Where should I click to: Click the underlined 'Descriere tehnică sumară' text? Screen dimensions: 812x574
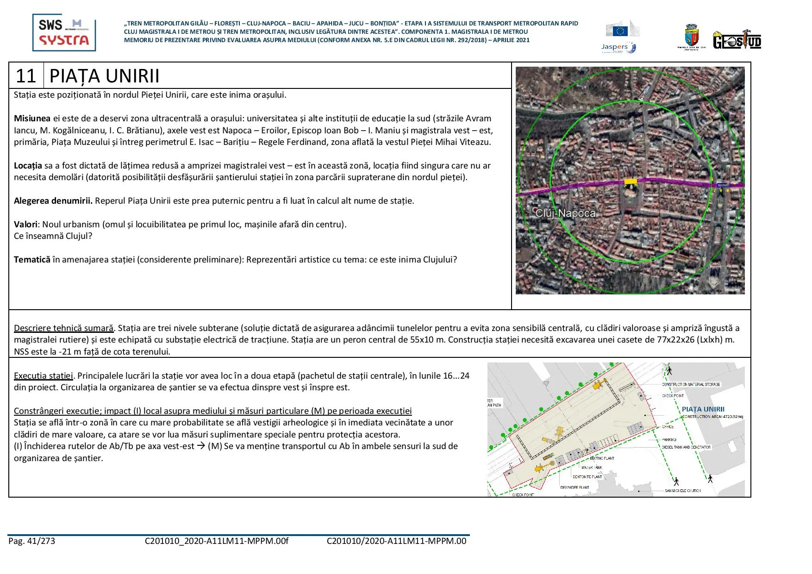(63, 328)
